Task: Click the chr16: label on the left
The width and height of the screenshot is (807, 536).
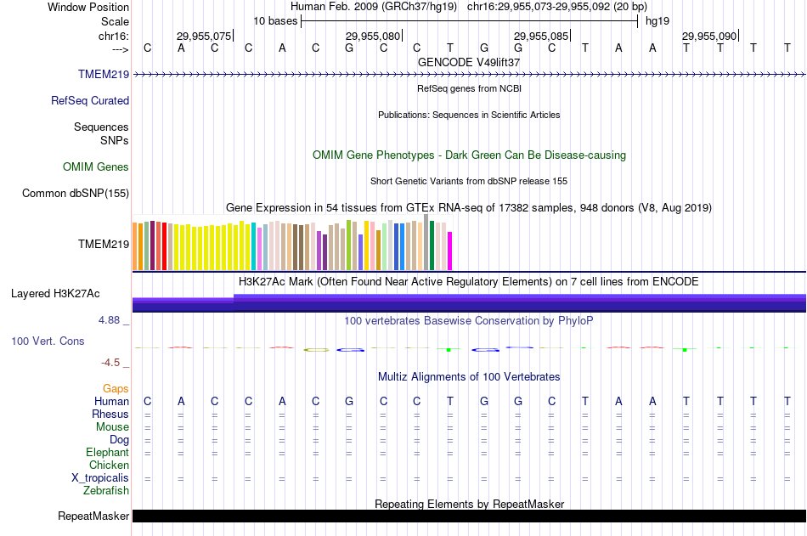Action: coord(114,36)
